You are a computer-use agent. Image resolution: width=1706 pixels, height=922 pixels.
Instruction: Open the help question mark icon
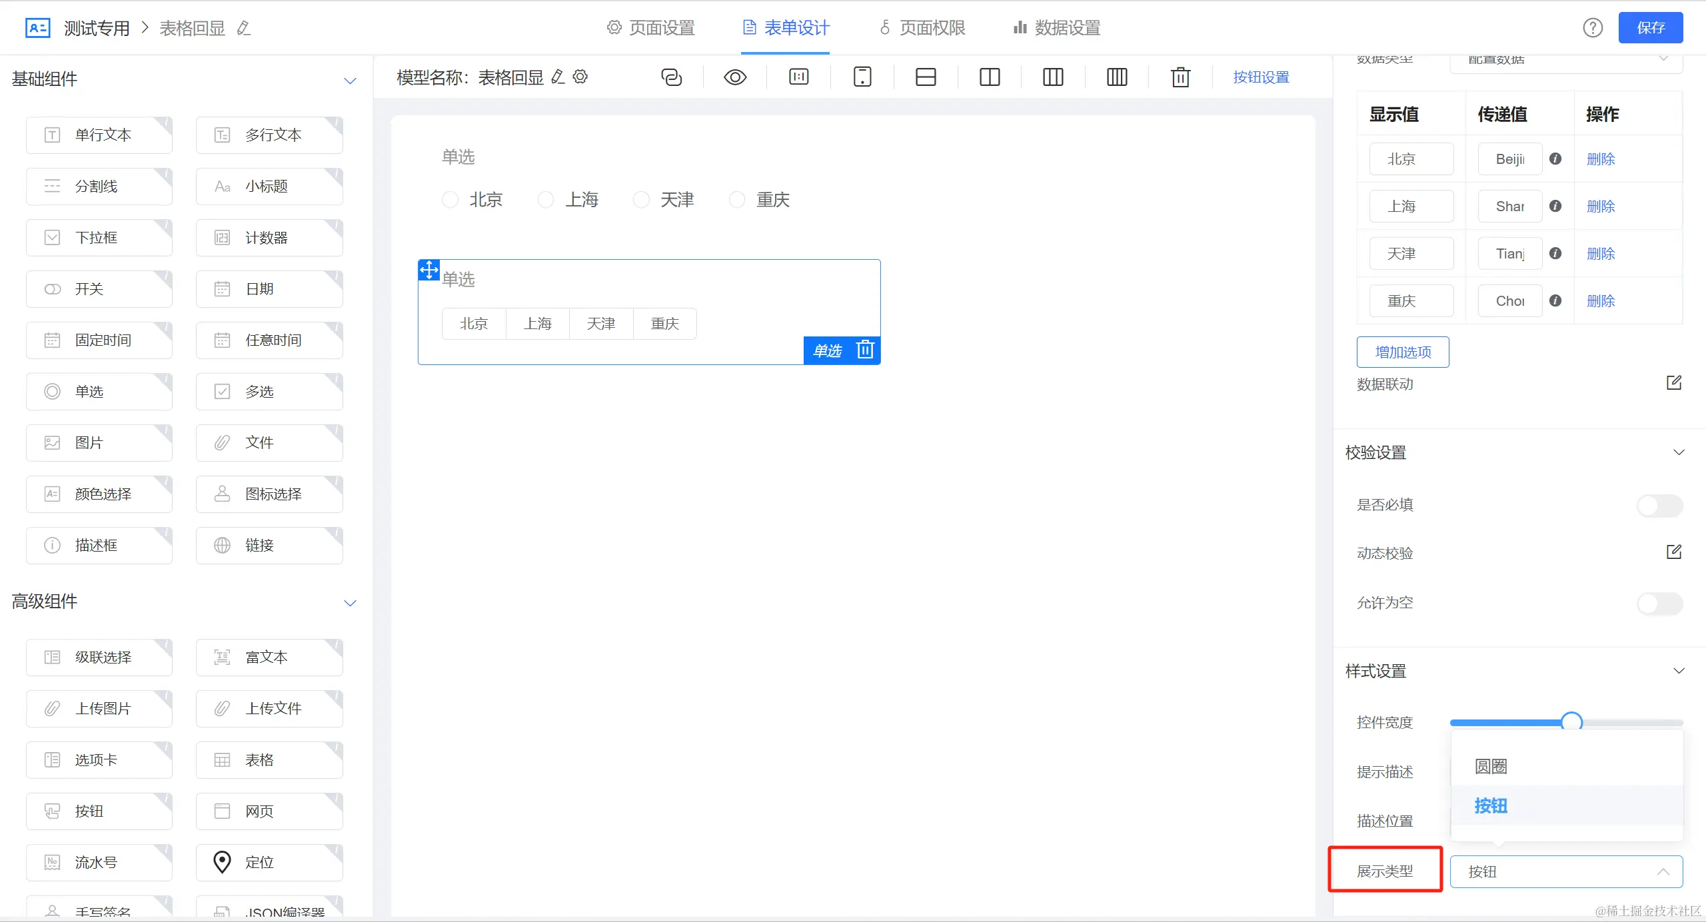(x=1593, y=28)
